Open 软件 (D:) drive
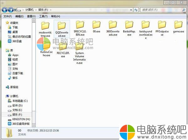The image size is (188, 140). pyautogui.click(x=15, y=106)
